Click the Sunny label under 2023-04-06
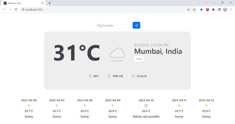 click(29, 116)
